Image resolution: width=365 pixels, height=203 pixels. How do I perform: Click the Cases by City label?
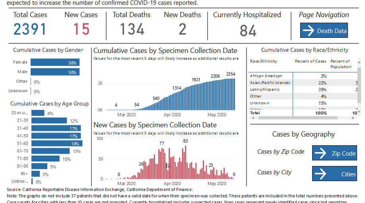[x=274, y=172]
